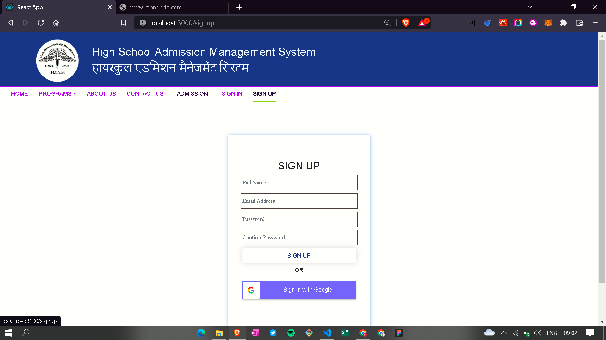Image resolution: width=606 pixels, height=340 pixels.
Task: Open the MetaMask fox extension
Action: tap(548, 23)
